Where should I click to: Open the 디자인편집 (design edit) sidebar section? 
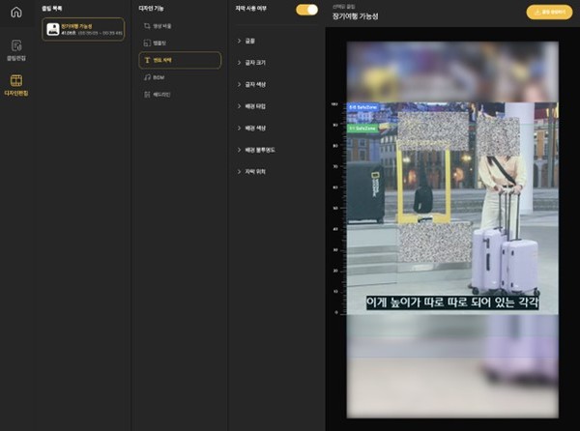click(x=15, y=86)
